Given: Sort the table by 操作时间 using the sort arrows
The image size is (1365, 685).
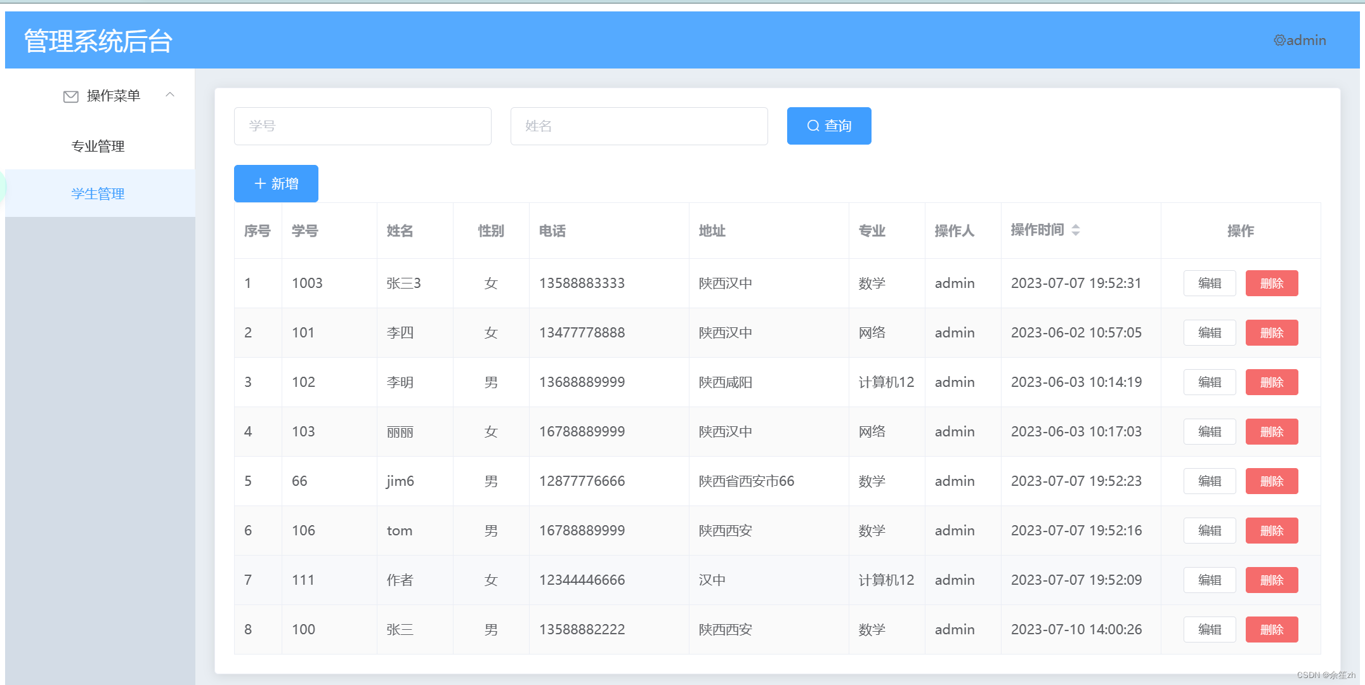Looking at the screenshot, I should coord(1076,230).
